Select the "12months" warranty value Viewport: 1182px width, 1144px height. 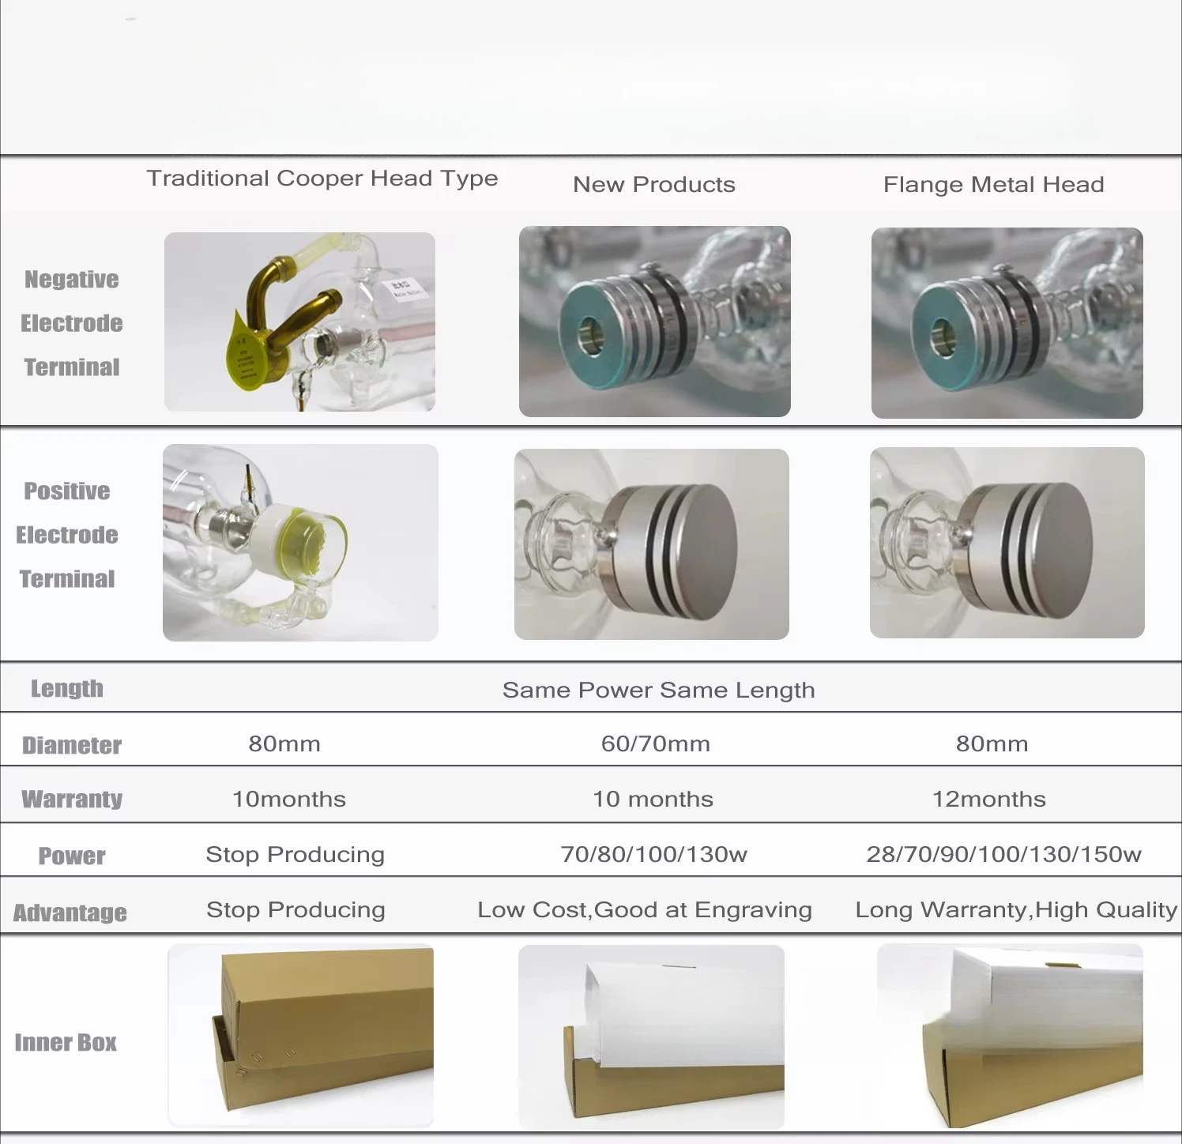coord(989,800)
